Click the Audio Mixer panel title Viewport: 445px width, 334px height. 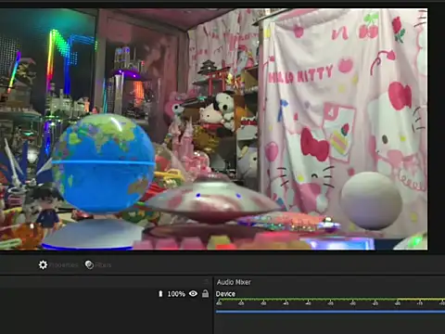[x=234, y=282]
